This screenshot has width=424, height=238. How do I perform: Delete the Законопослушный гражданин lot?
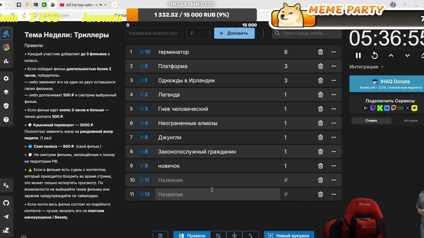[320, 151]
